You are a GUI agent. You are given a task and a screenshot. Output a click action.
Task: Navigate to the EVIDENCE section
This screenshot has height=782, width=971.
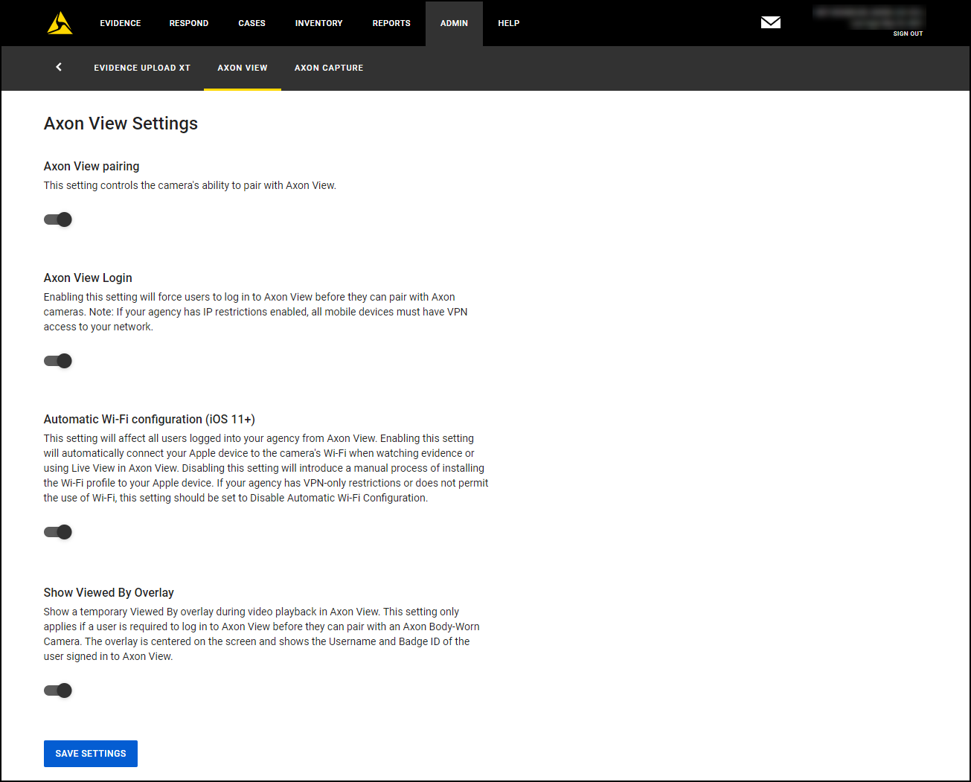tap(120, 22)
